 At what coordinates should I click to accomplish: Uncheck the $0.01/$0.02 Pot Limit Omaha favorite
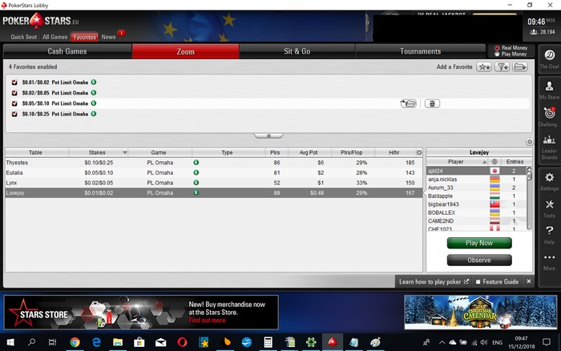(14, 83)
